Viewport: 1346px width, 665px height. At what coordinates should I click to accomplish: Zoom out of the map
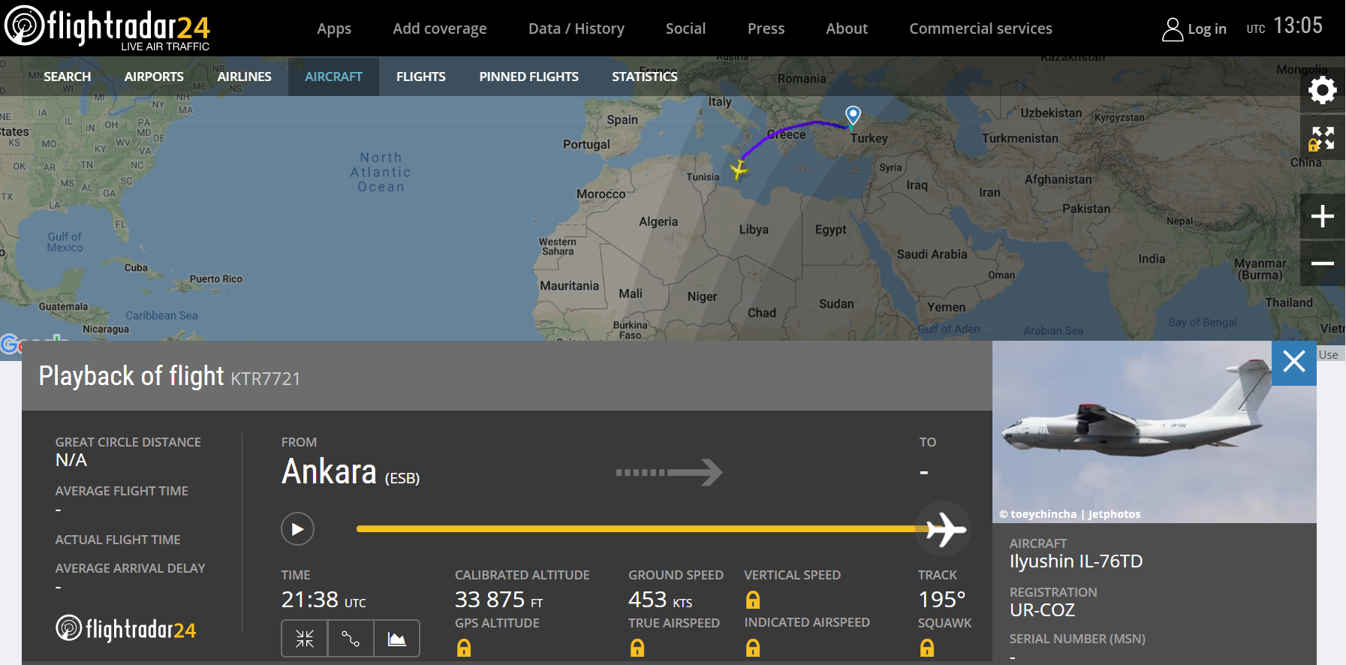[x=1322, y=263]
